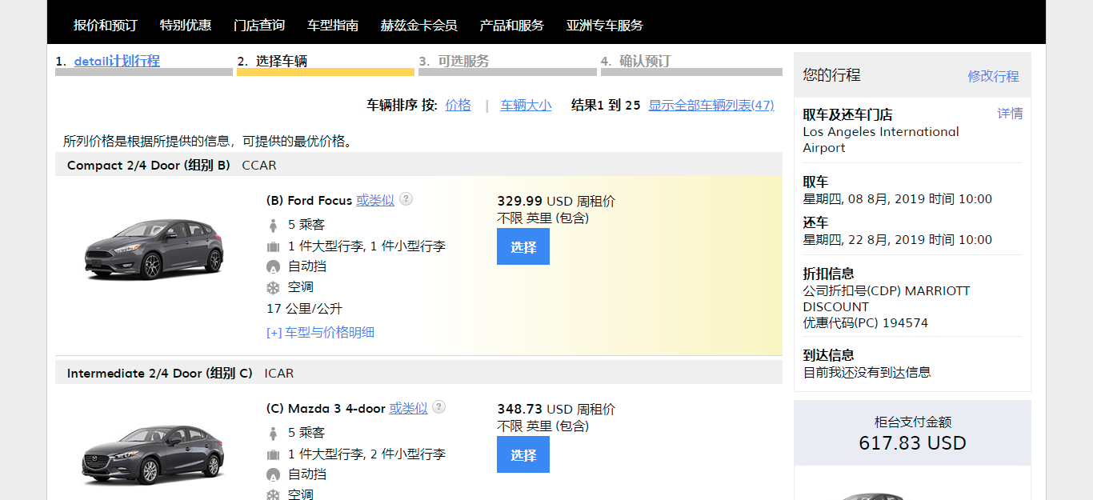This screenshot has height=500, width=1093.
Task: Click 修改行程 to edit the itinerary
Action: pos(993,76)
